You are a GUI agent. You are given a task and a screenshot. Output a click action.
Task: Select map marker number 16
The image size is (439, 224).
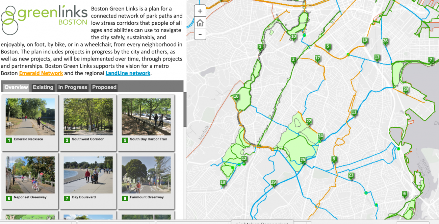[x=236, y=97]
